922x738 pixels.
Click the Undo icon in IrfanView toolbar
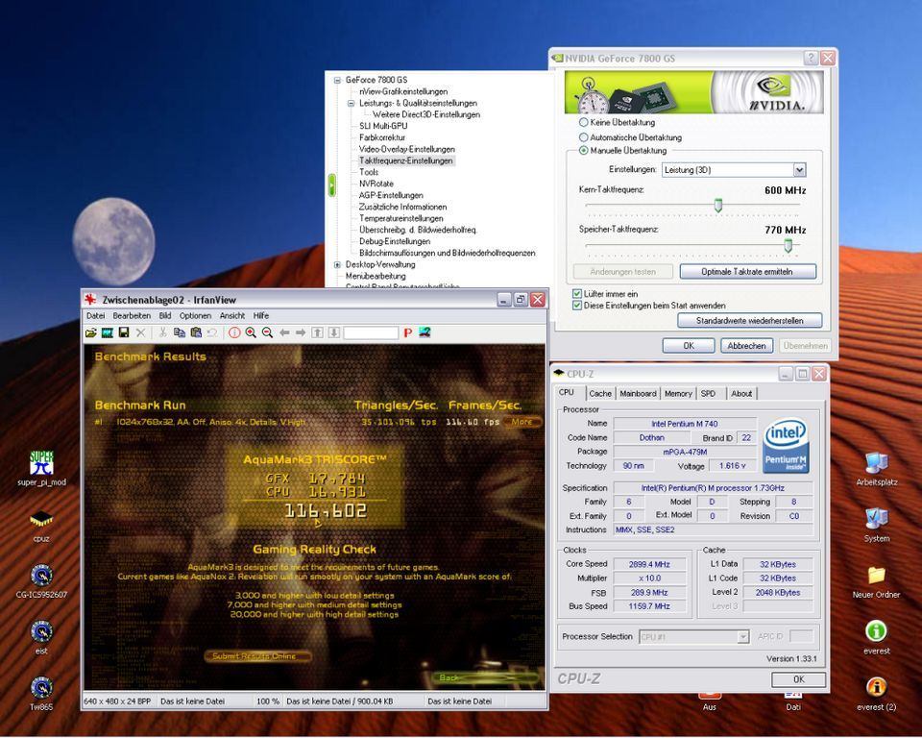[x=212, y=333]
